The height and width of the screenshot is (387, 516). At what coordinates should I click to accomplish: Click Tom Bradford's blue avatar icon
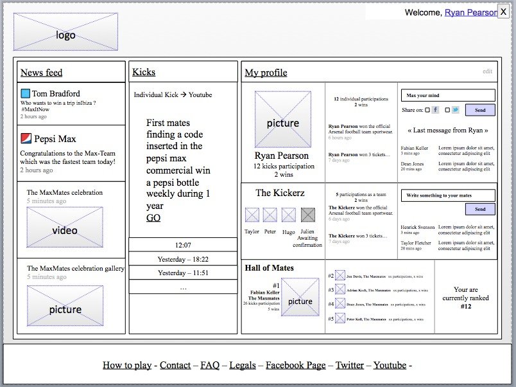(26, 94)
